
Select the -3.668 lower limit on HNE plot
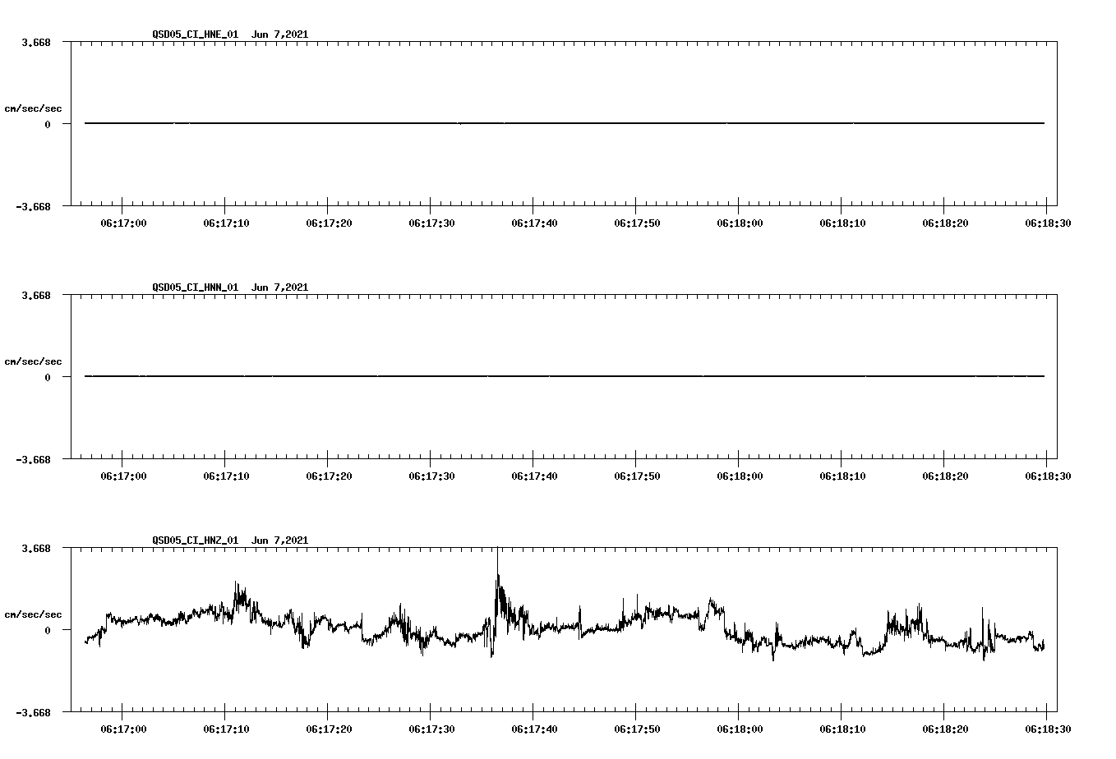[34, 207]
